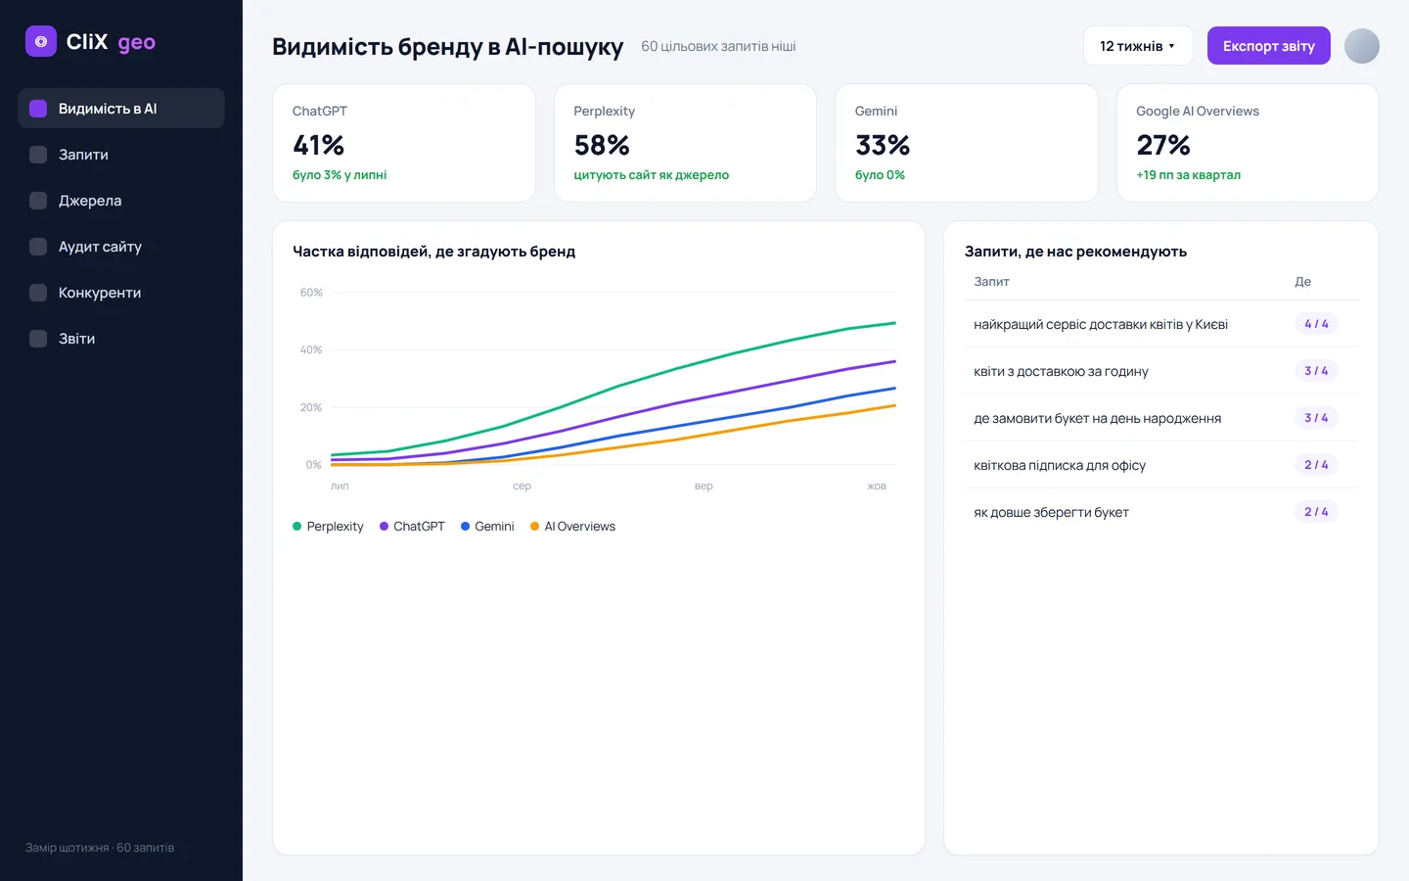This screenshot has width=1409, height=881.
Task: Click the heading 'Запити, де нас рекомендують'
Action: (1075, 252)
